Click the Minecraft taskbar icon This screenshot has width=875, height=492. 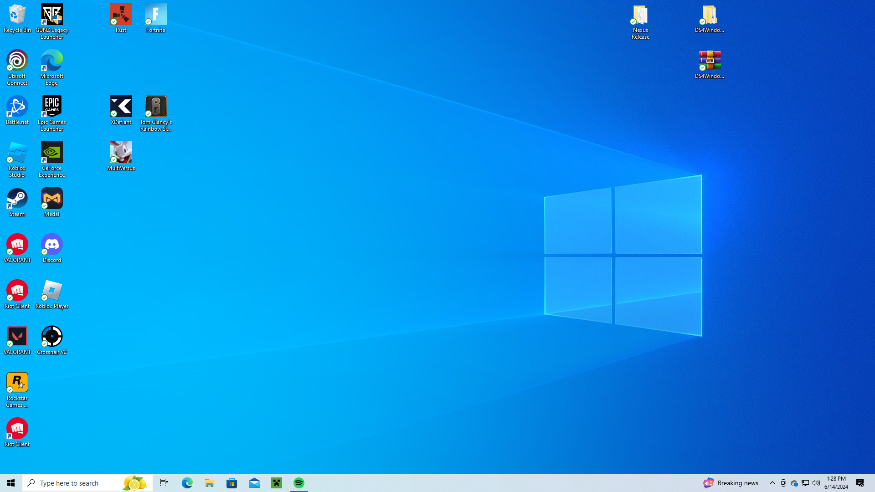277,483
